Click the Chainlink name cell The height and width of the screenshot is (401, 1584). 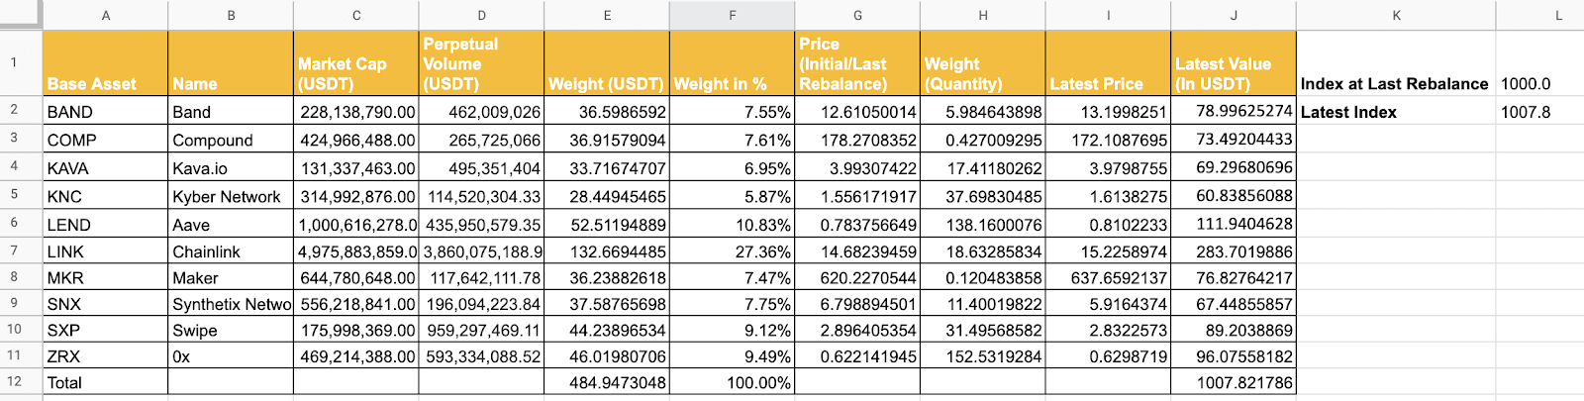231,251
